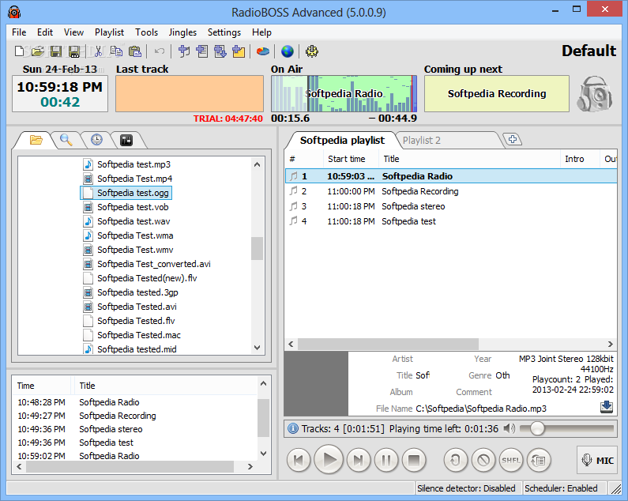628x501 pixels.
Task: Select Softpedia test.mp3 file
Action: [x=127, y=164]
